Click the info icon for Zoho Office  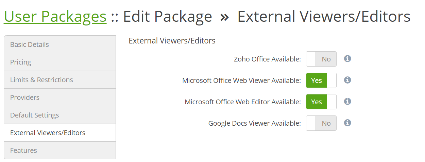[x=347, y=59]
